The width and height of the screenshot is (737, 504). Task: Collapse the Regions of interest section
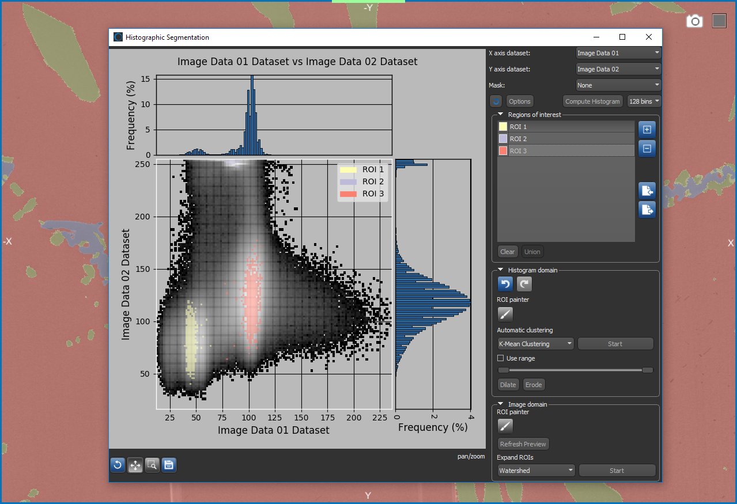(x=501, y=115)
